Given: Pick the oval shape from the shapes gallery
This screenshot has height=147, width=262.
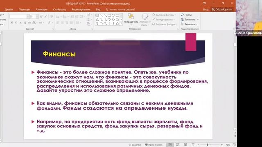Looking at the screenshot, I should pos(113,16).
